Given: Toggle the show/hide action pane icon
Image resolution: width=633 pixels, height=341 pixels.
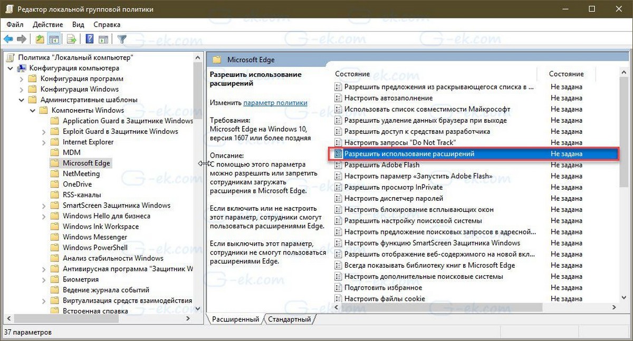Looking at the screenshot, I should 103,39.
